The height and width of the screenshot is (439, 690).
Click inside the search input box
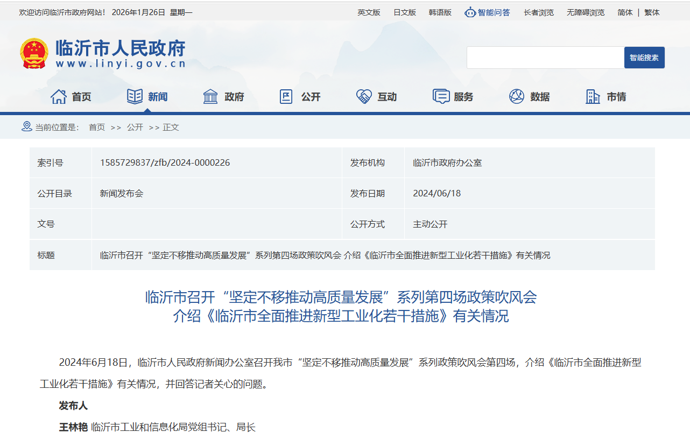544,57
